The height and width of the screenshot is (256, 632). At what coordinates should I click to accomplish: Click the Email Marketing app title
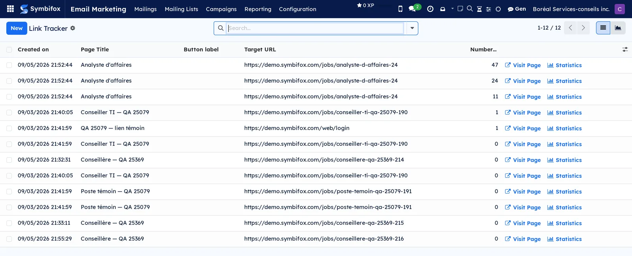[98, 9]
